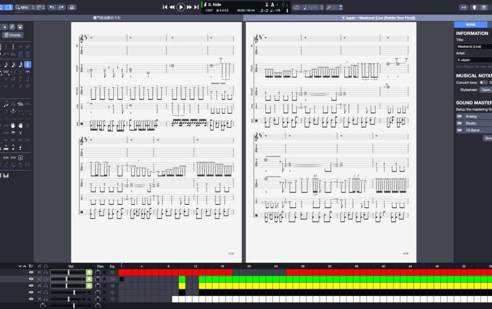Click the print icon in toolbar
The height and width of the screenshot is (309, 492).
point(72,7)
